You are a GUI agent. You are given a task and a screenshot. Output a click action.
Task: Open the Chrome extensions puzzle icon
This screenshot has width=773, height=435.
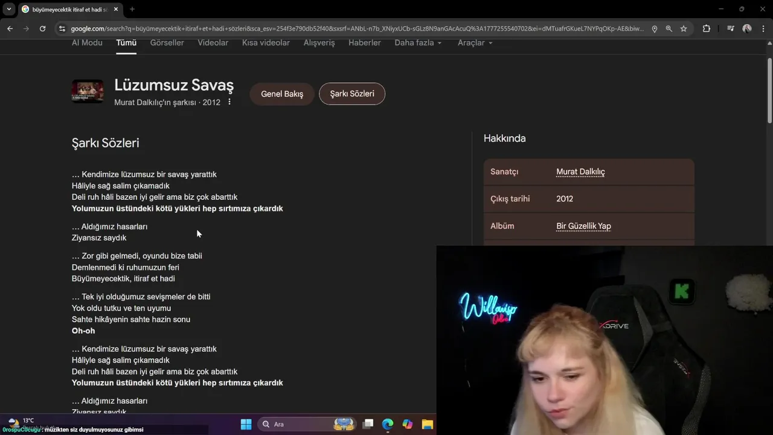pyautogui.click(x=707, y=28)
